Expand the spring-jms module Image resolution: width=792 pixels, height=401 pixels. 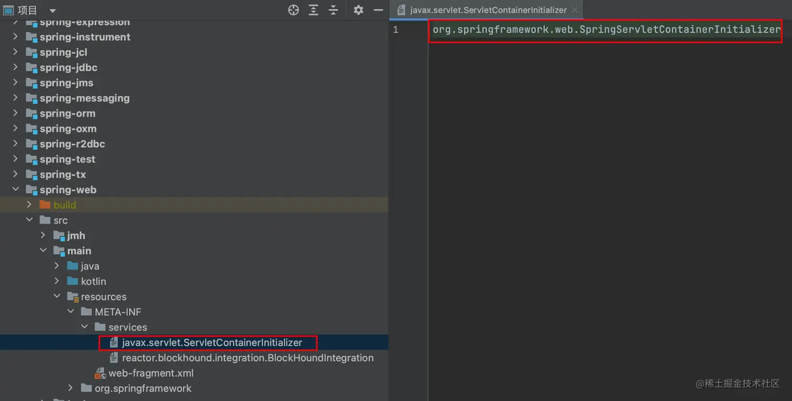click(x=15, y=82)
